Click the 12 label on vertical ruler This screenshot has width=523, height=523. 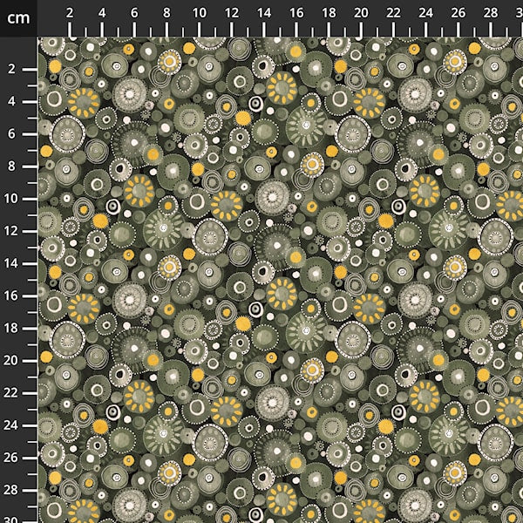10,231
